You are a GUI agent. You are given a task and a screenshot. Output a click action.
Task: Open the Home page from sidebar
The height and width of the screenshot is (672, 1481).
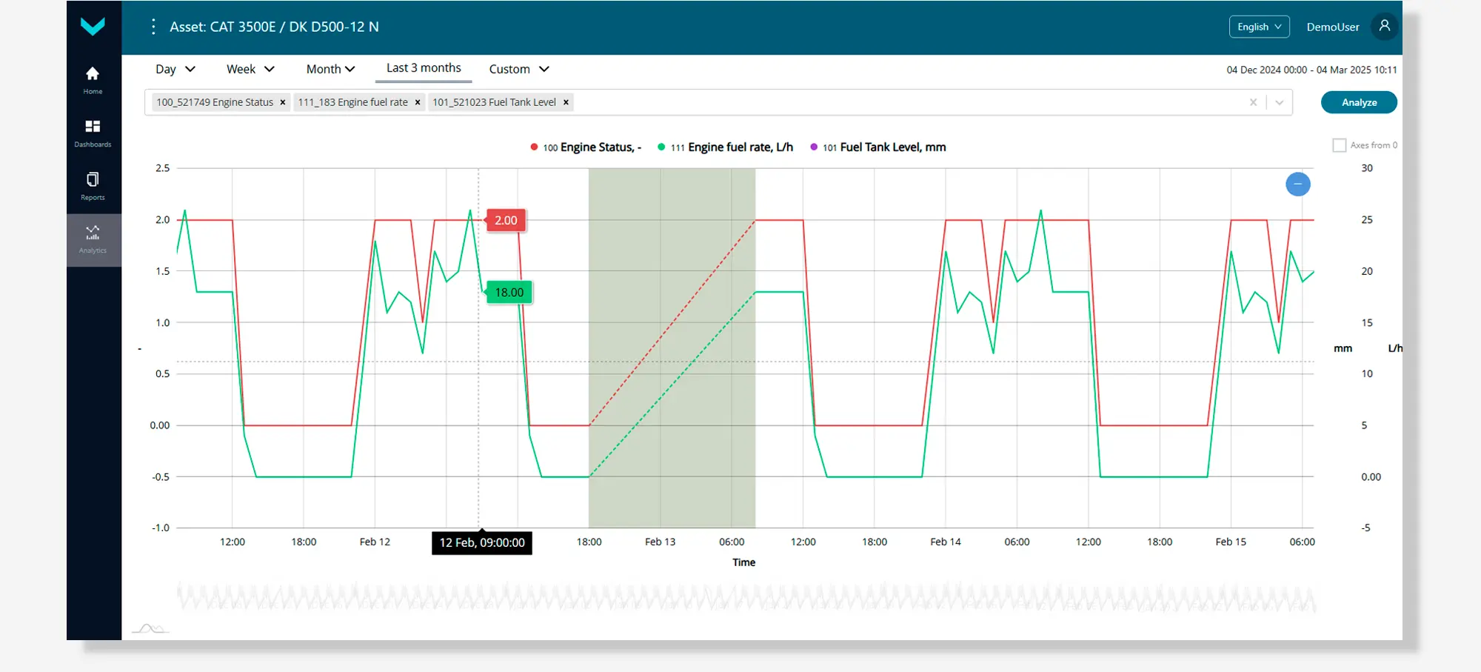[93, 80]
